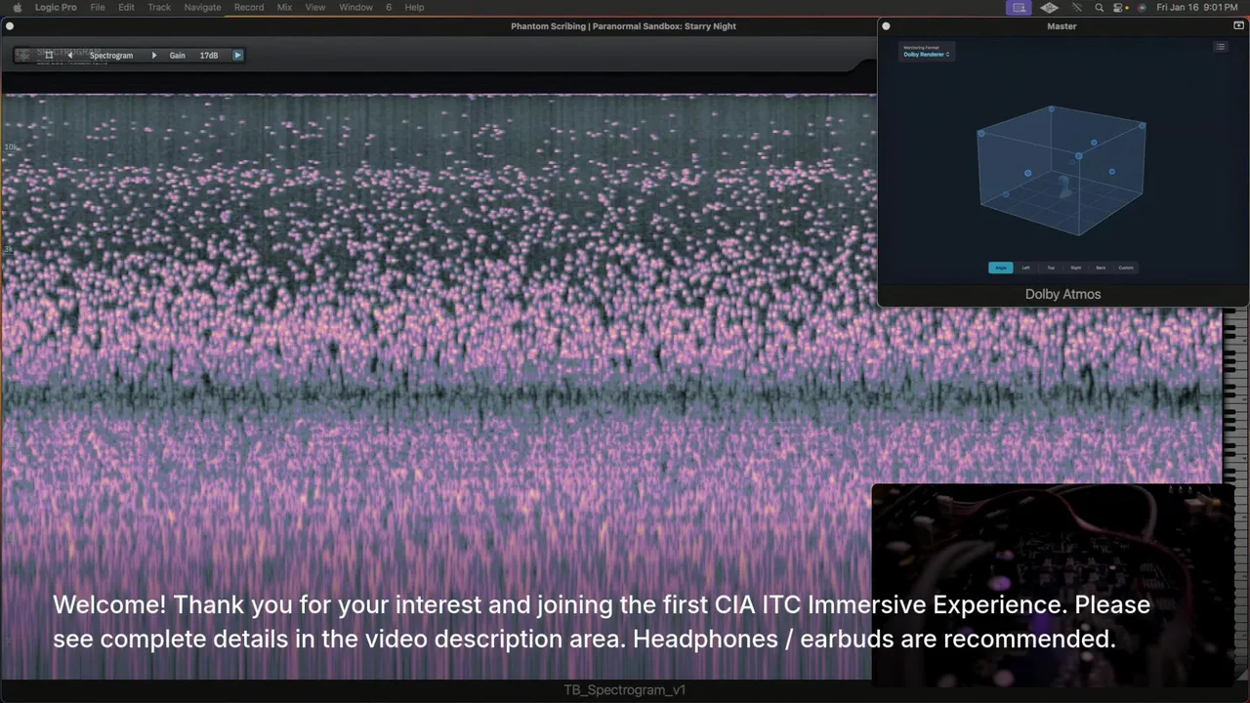Select the Top view tab
1250x703 pixels.
1051,268
